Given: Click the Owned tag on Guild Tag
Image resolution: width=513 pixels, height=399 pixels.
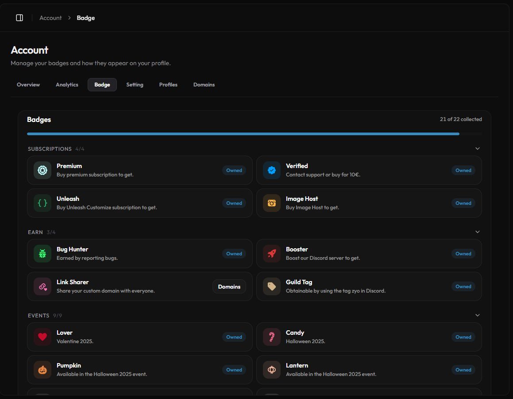Looking at the screenshot, I should pyautogui.click(x=463, y=286).
